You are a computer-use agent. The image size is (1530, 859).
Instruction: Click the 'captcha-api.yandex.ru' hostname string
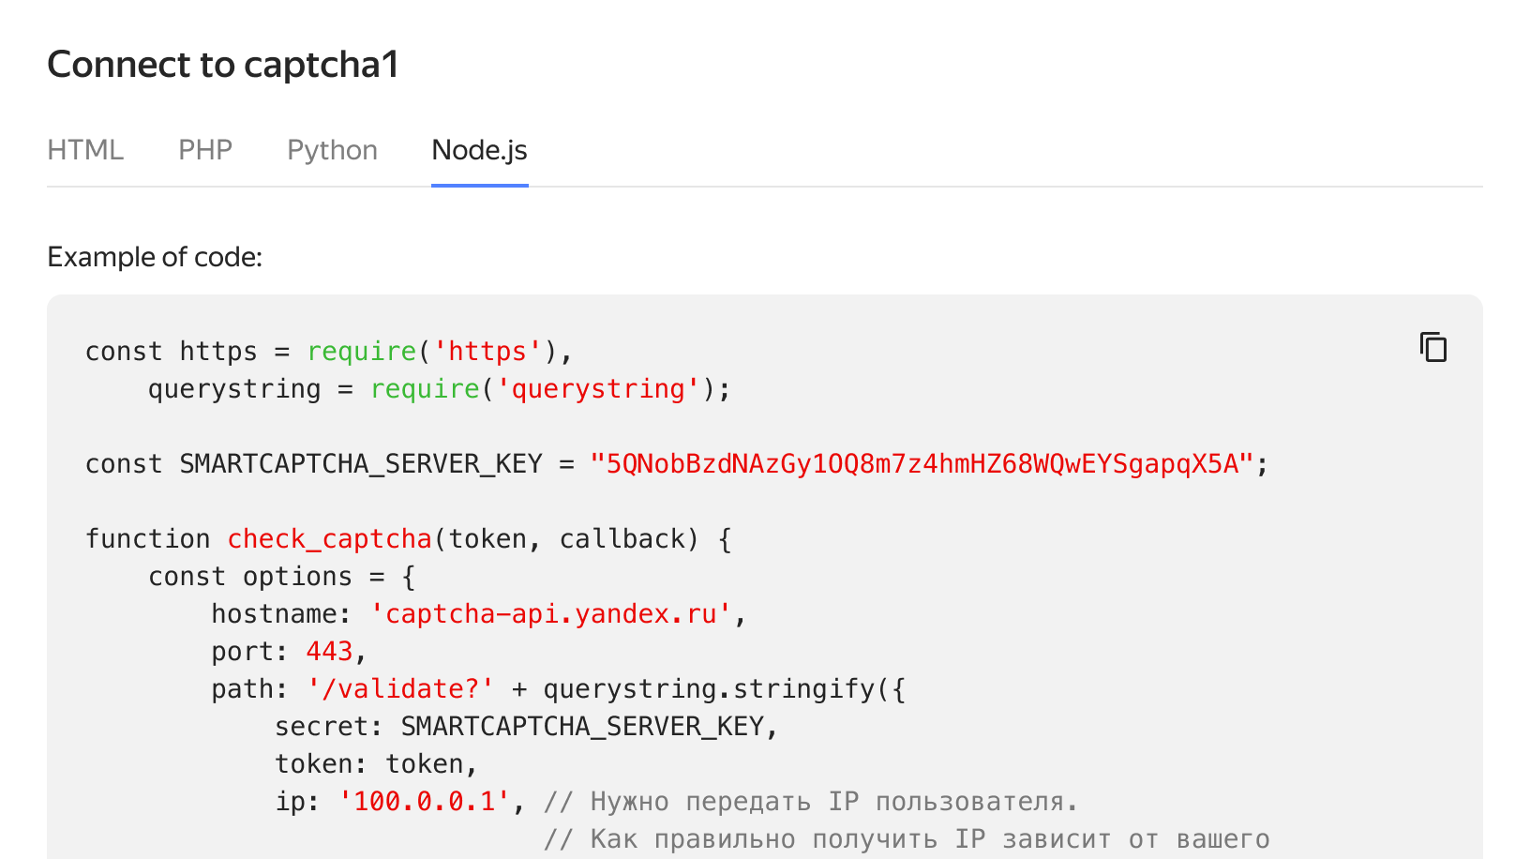[550, 614]
